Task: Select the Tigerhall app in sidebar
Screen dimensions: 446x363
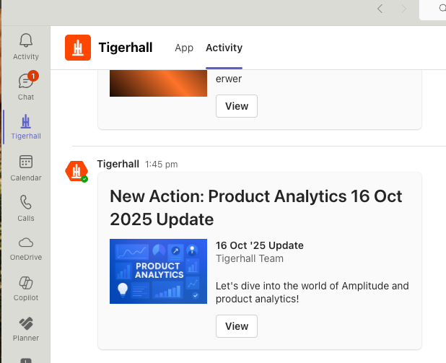Action: (26, 127)
